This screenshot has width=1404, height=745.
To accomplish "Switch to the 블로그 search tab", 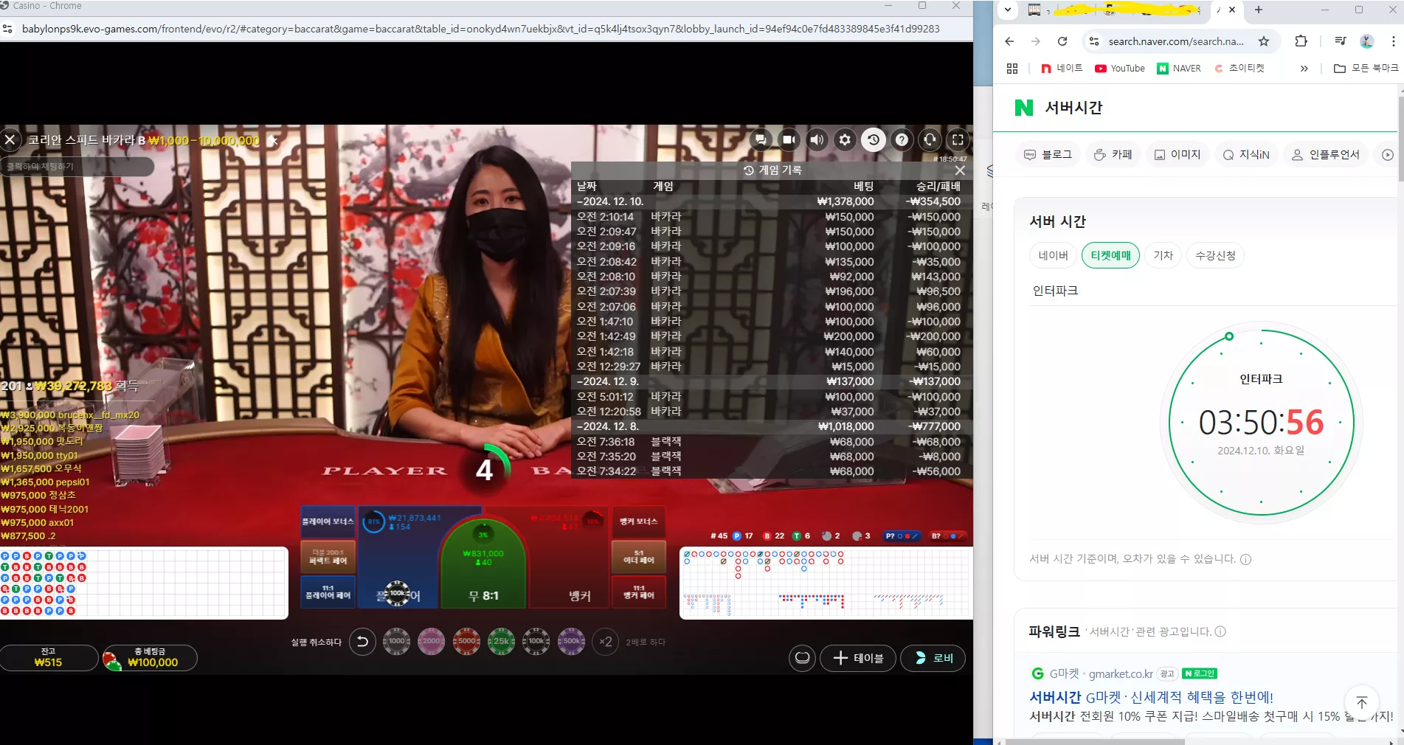I will click(1048, 154).
